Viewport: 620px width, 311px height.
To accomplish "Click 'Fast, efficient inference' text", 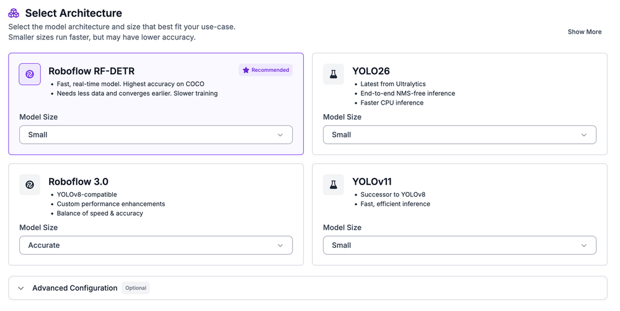I will [396, 204].
